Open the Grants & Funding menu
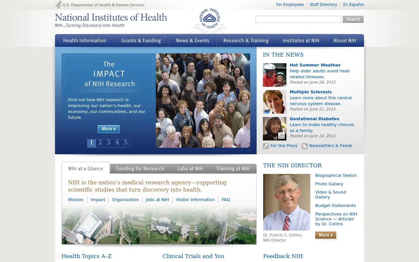The width and height of the screenshot is (419, 262). pyautogui.click(x=141, y=41)
